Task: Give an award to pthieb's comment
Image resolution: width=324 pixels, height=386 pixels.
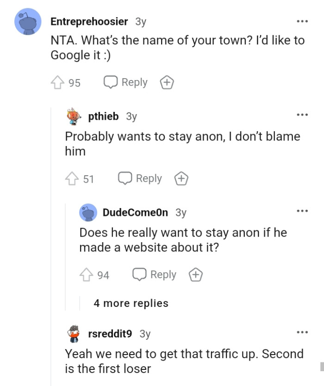Action: 181,178
